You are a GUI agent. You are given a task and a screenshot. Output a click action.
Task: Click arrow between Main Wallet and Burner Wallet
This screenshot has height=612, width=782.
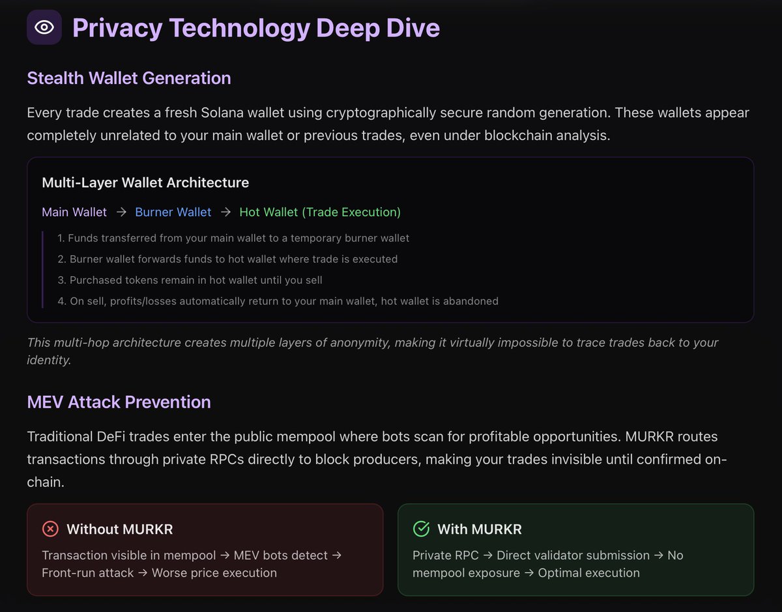click(x=121, y=212)
